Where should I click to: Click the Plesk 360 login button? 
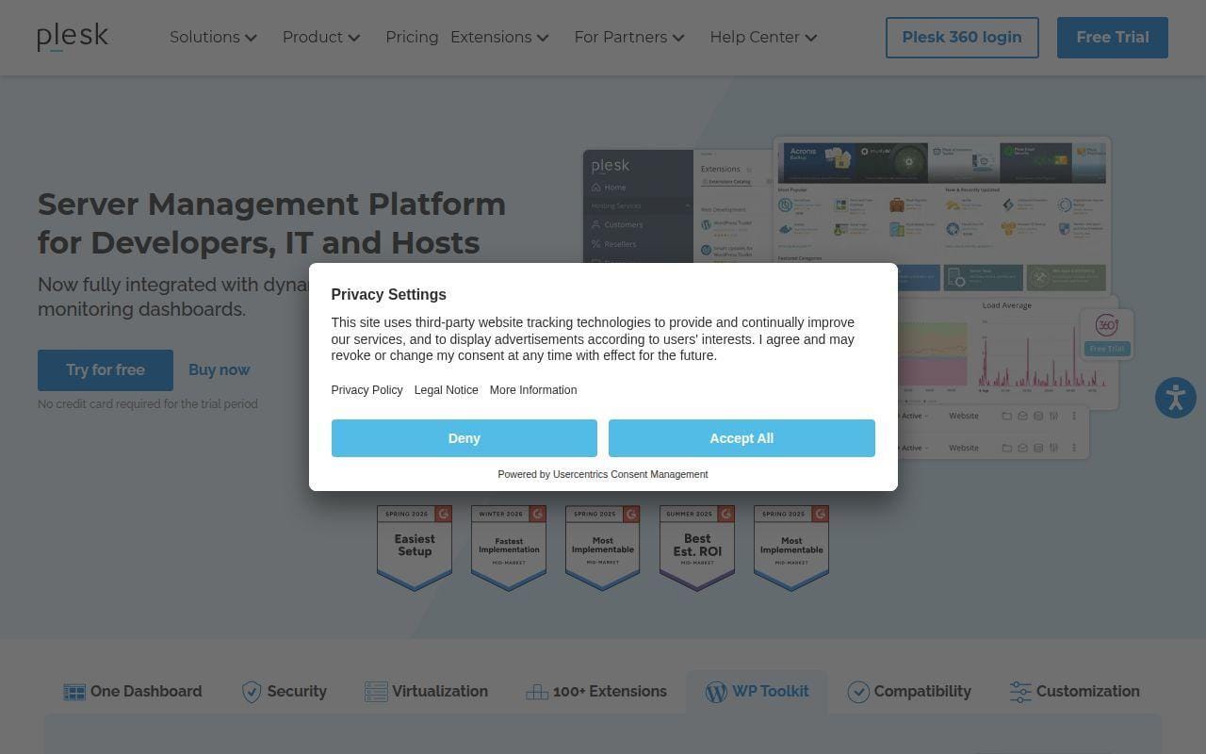coord(962,38)
